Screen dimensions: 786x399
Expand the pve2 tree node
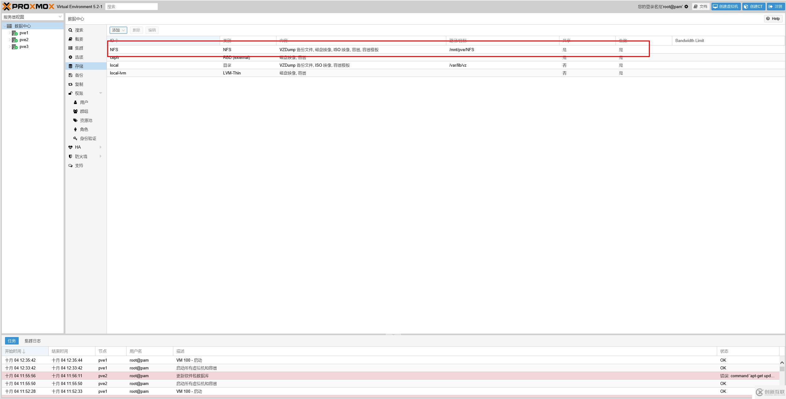click(x=10, y=40)
